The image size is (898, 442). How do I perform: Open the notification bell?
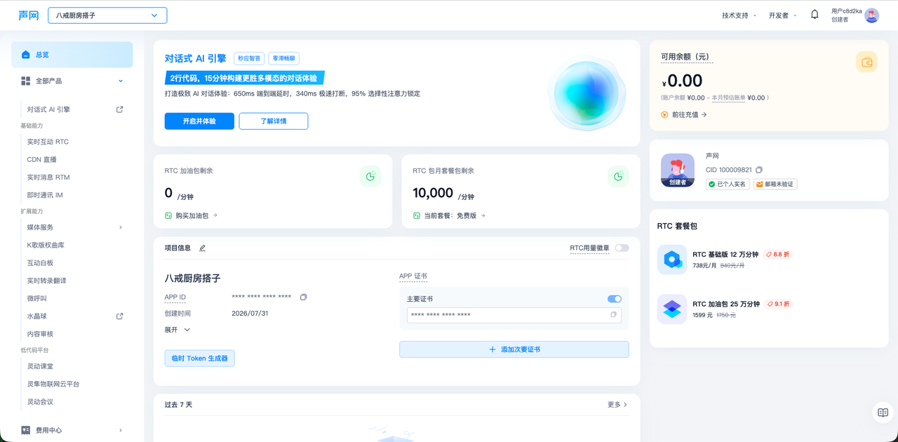point(815,15)
